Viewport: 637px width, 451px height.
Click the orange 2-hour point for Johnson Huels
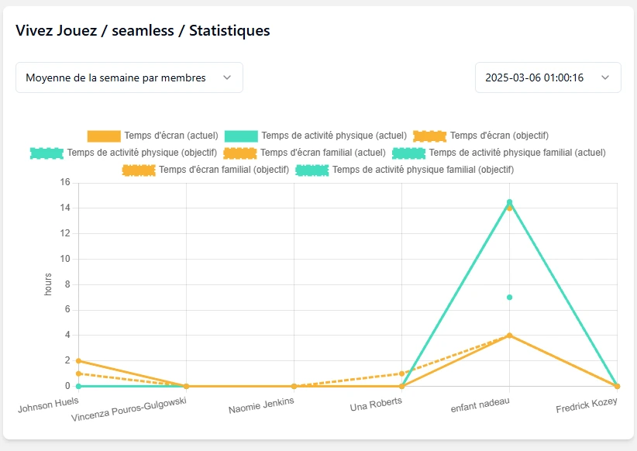click(x=78, y=361)
